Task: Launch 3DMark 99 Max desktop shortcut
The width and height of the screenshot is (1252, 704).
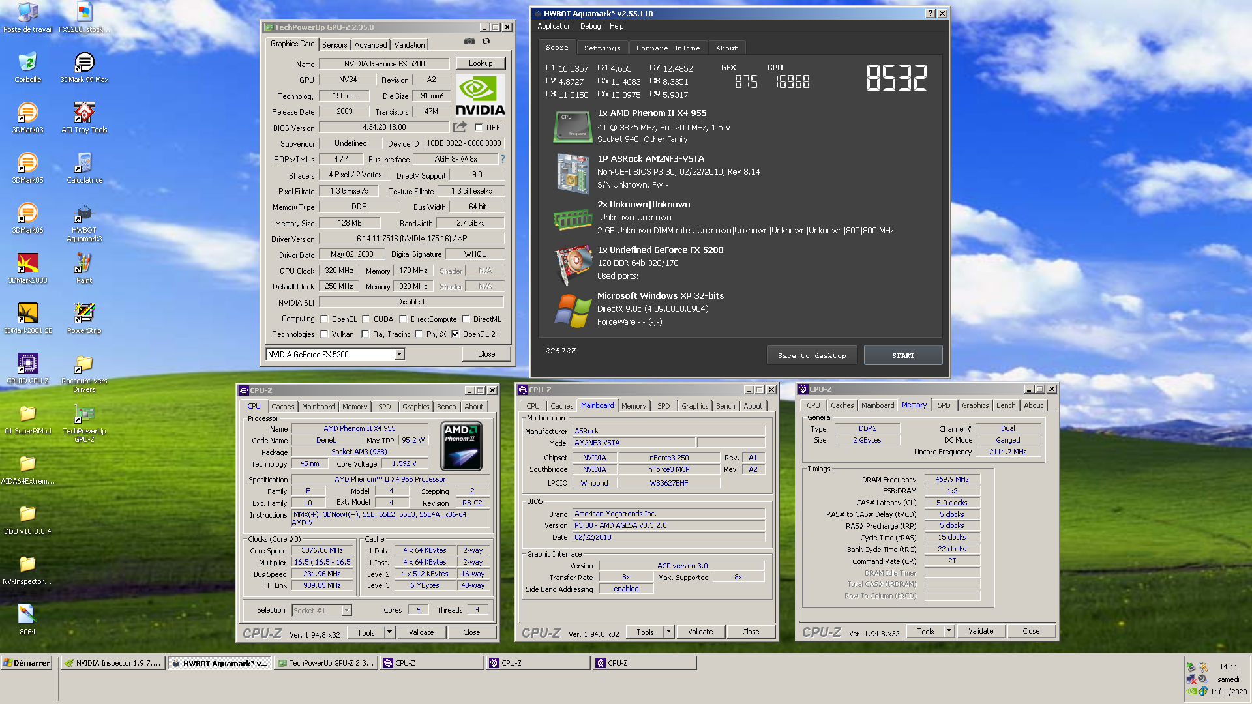Action: click(84, 68)
